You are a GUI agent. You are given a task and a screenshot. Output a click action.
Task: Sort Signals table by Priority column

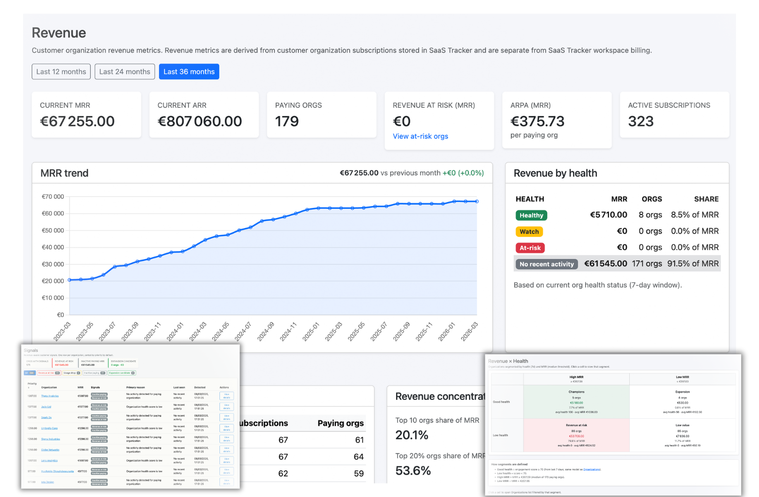pyautogui.click(x=32, y=385)
